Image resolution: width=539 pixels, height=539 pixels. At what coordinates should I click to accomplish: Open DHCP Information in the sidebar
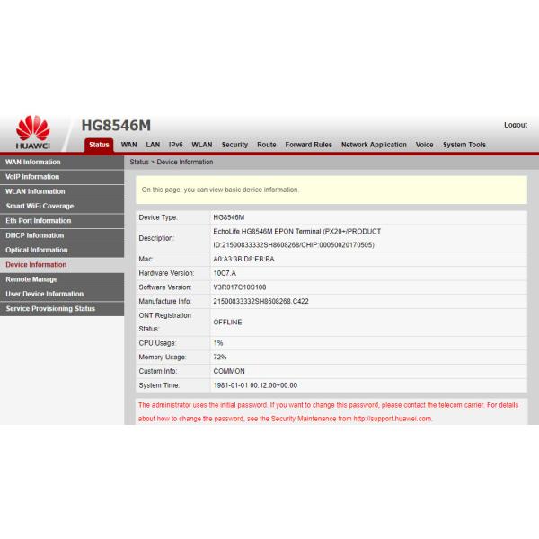[62, 235]
